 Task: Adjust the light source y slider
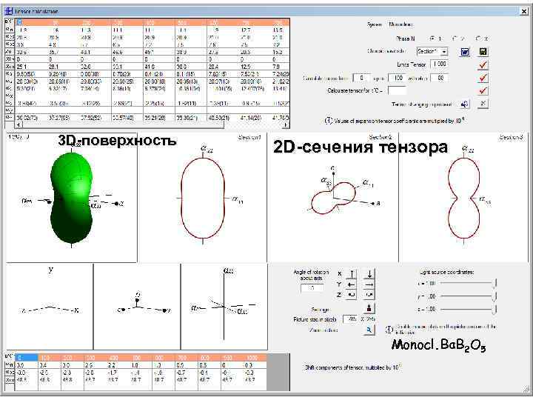click(468, 296)
